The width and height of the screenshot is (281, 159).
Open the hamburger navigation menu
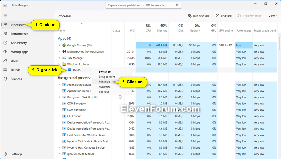(5, 16)
